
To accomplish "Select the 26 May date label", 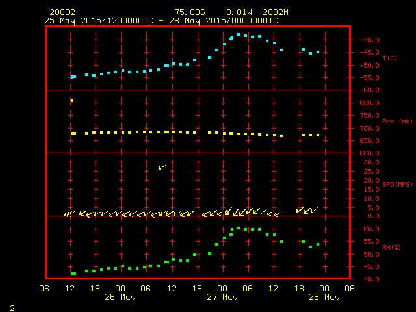I will pos(121,297).
